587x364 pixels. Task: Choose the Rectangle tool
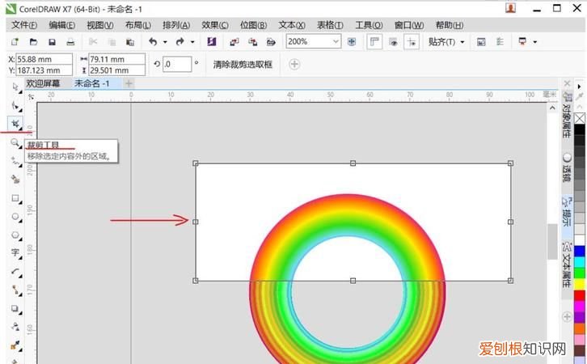click(15, 198)
